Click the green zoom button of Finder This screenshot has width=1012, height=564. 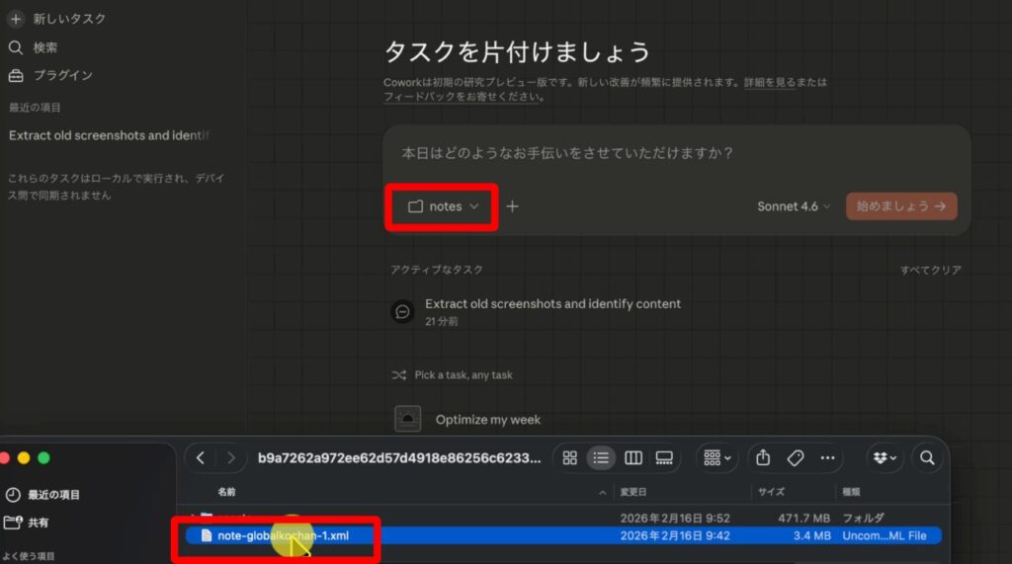click(43, 458)
